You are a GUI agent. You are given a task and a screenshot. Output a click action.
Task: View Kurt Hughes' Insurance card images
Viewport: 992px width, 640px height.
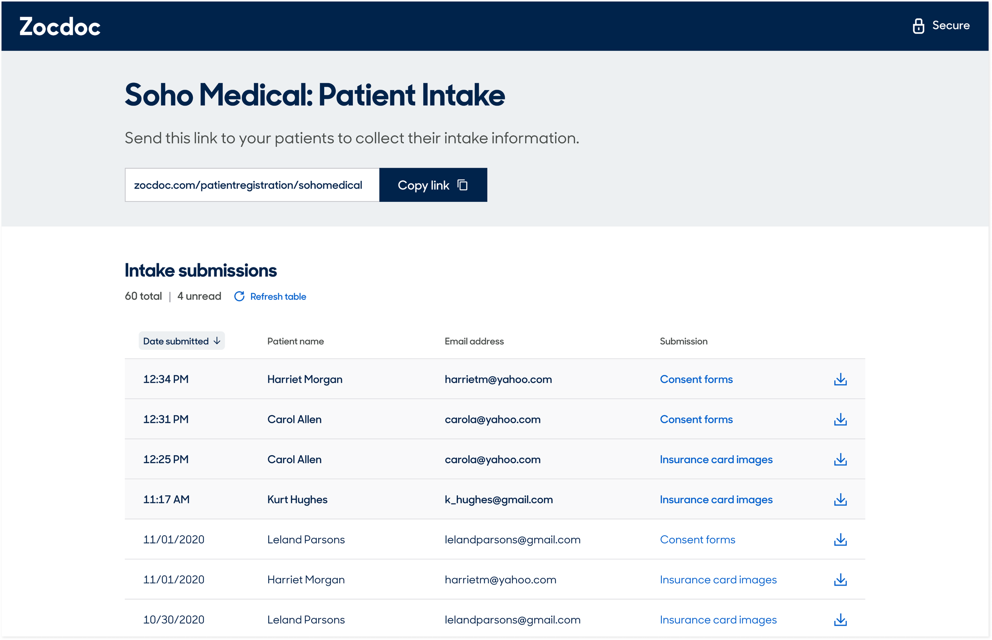pyautogui.click(x=716, y=499)
